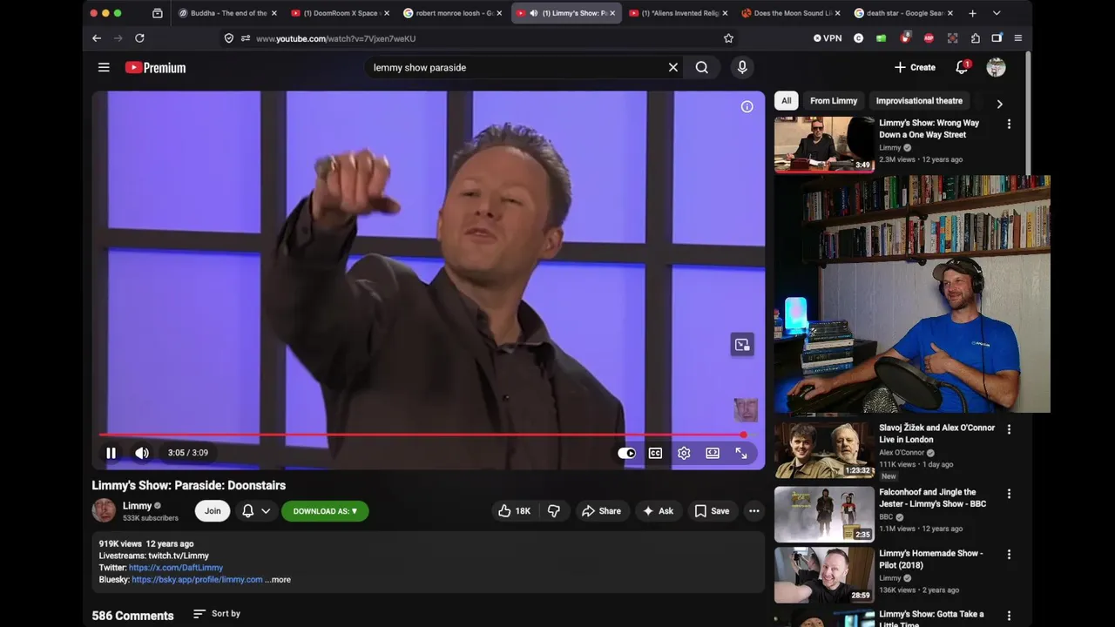Start voice search with the microphone icon

click(x=742, y=67)
